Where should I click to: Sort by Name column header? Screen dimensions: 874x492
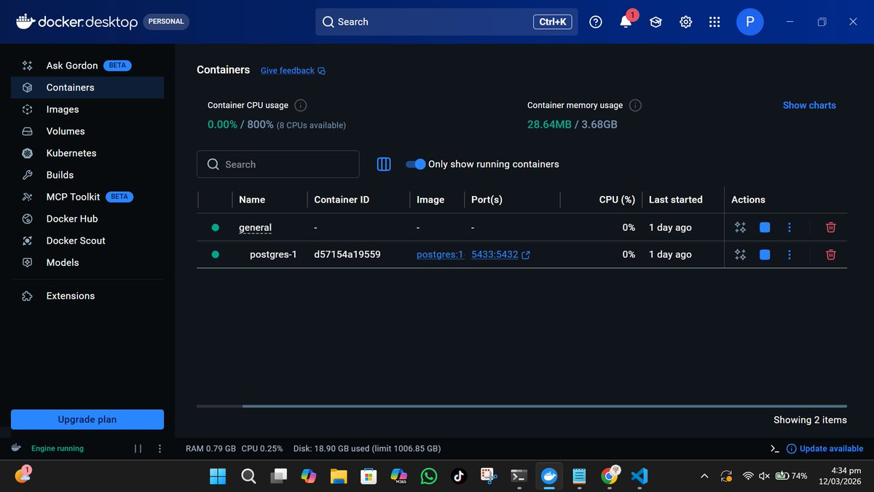252,200
